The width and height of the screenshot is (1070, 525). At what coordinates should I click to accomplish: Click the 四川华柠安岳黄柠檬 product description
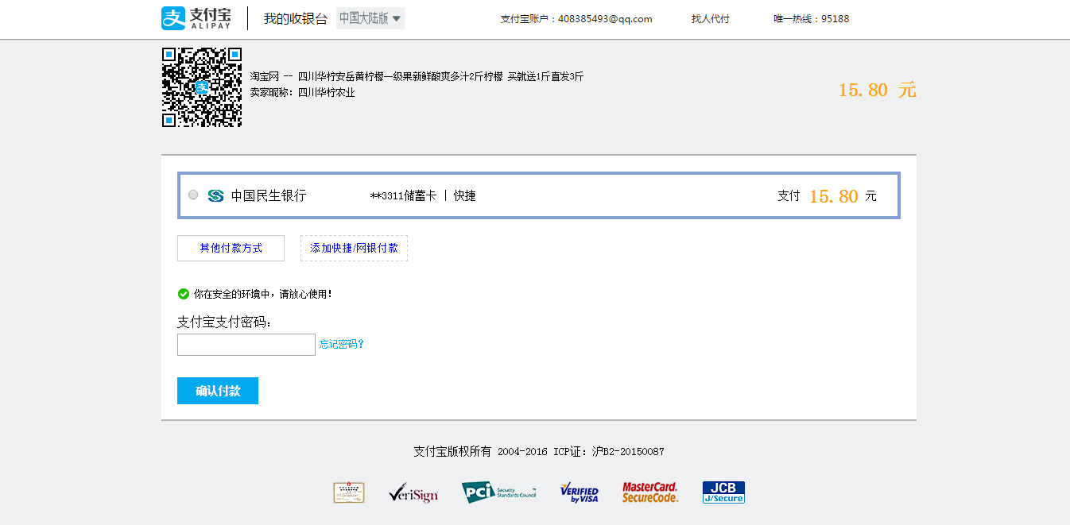(417, 76)
